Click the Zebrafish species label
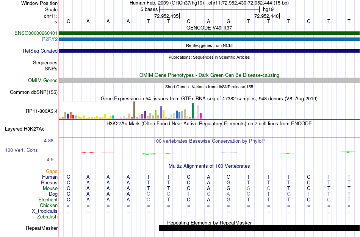The width and height of the screenshot is (360, 237). 47,217
